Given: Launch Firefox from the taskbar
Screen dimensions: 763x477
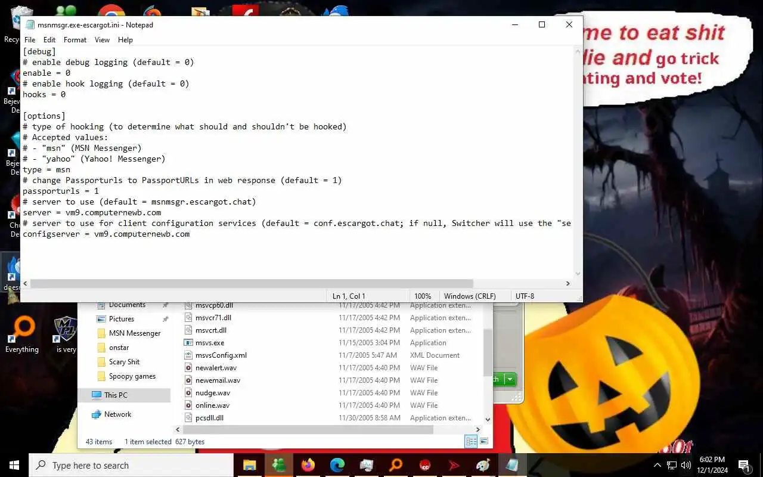Looking at the screenshot, I should coord(308,465).
